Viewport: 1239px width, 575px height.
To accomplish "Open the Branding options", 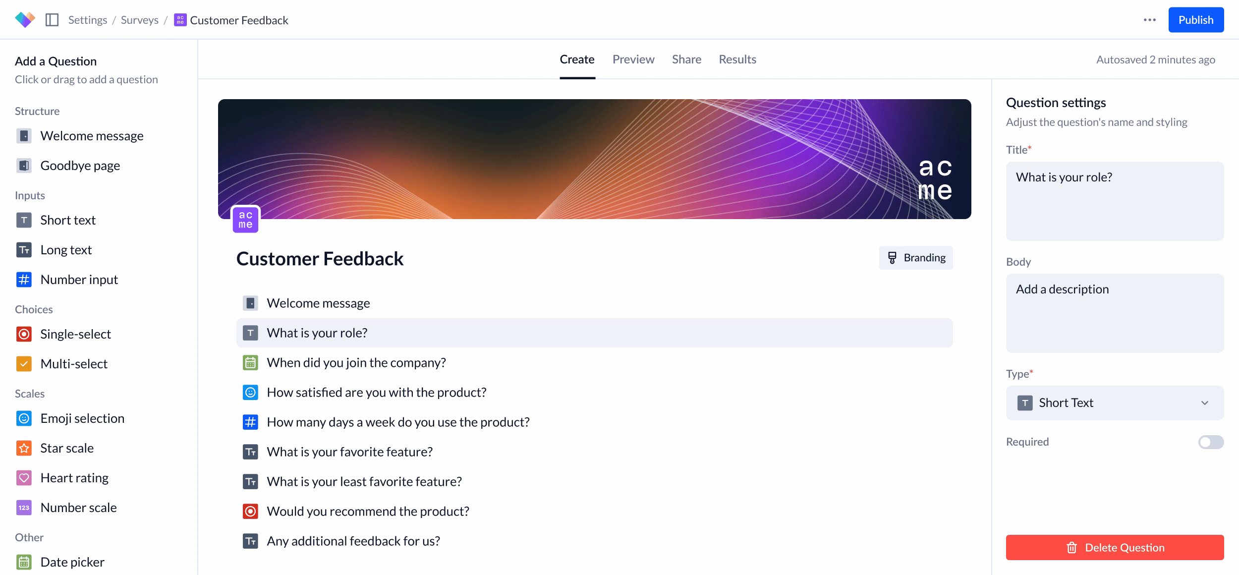I will tap(916, 258).
